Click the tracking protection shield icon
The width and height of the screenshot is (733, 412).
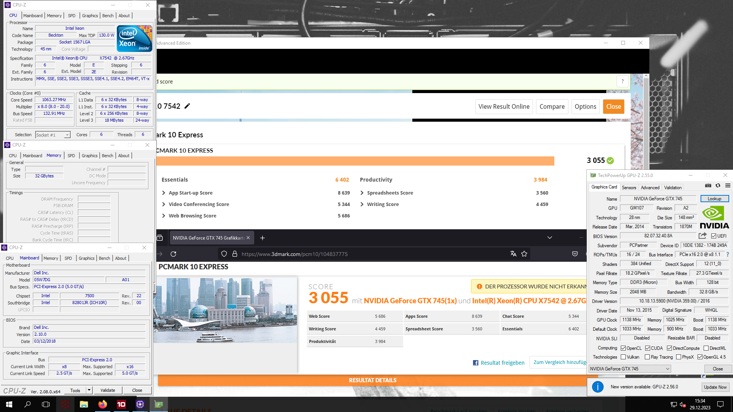[x=224, y=254]
